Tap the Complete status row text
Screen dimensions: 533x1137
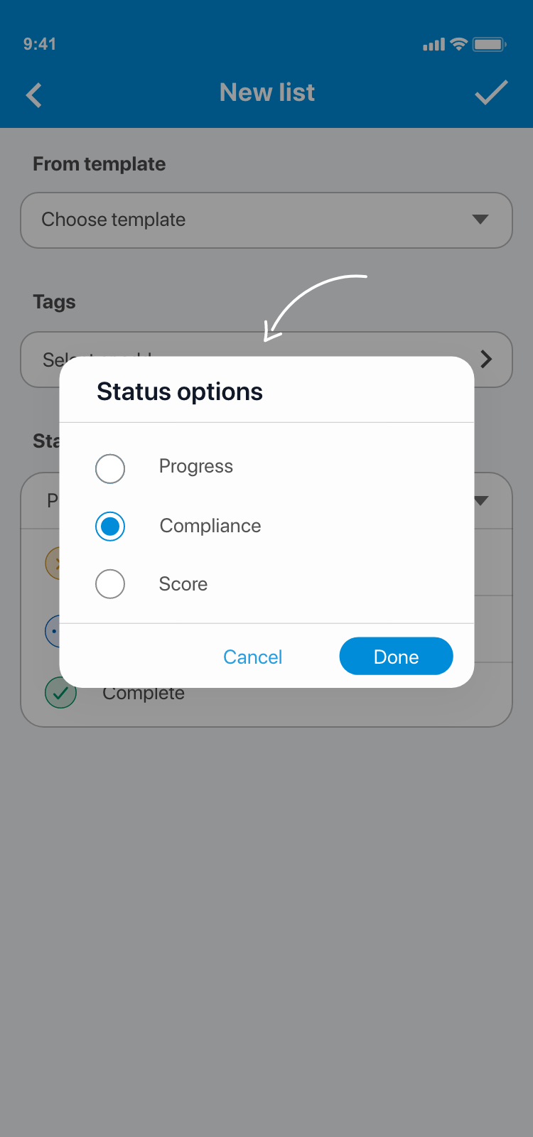pos(144,695)
